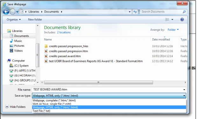Viewport: 197px width, 119px height.
Task: Choose Web Archive, single file (*.mht) option
Action: (x=109, y=104)
